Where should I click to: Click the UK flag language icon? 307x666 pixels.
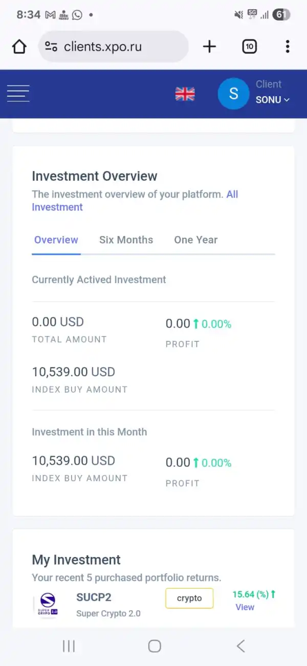click(x=185, y=94)
